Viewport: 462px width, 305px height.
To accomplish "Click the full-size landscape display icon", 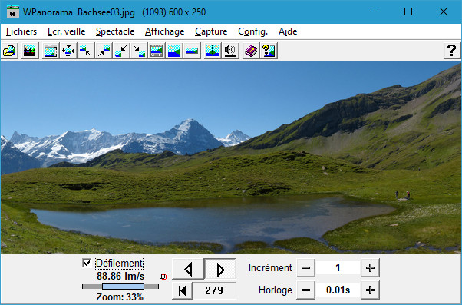I will pos(174,51).
